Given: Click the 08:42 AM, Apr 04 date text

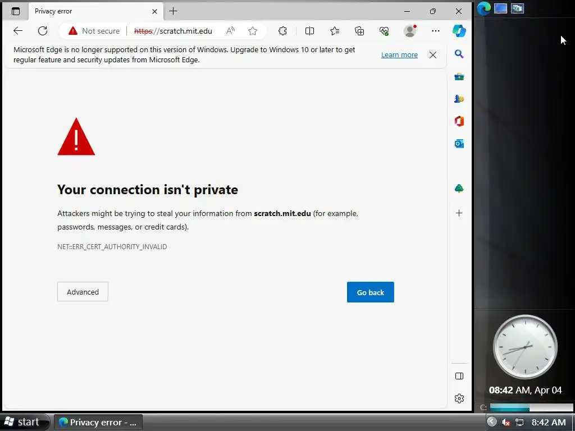Looking at the screenshot, I should (x=525, y=390).
